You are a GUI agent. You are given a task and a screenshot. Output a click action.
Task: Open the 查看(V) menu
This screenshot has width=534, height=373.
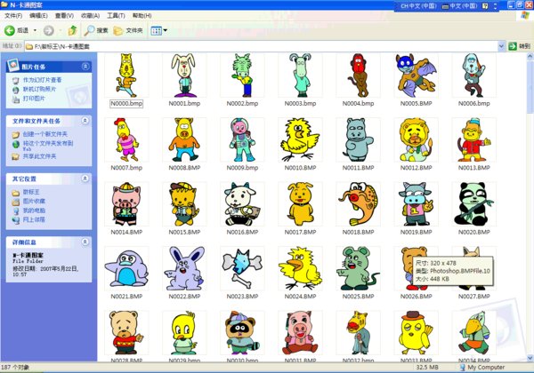click(x=63, y=16)
